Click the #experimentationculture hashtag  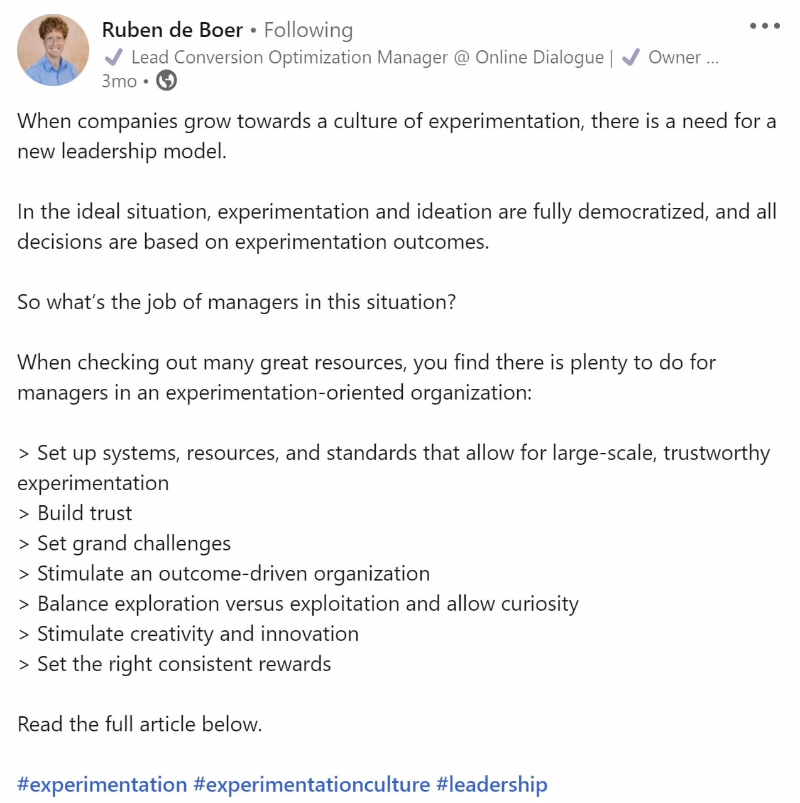[310, 784]
